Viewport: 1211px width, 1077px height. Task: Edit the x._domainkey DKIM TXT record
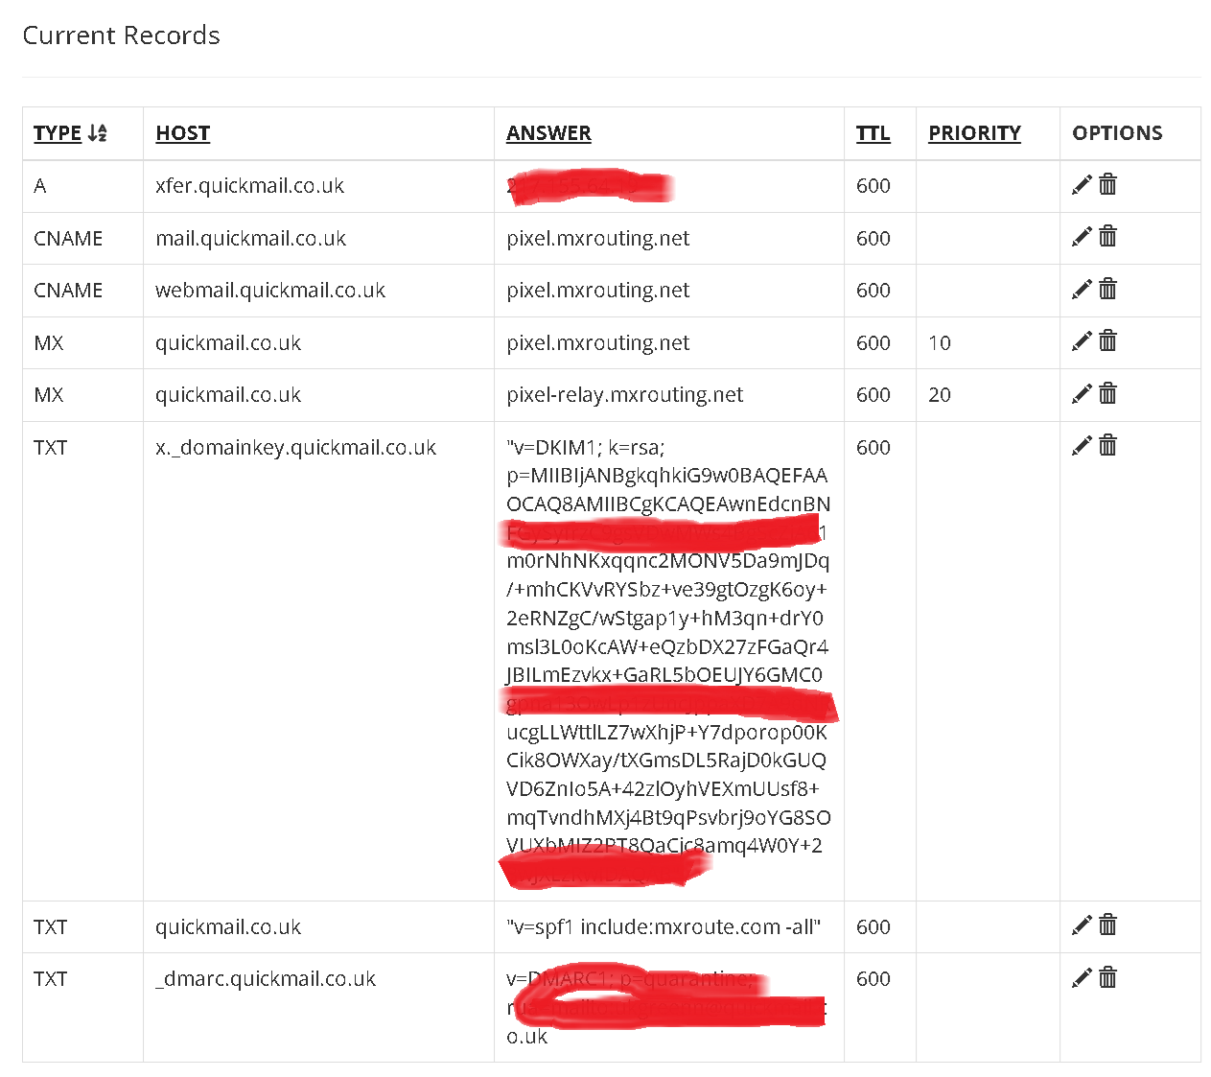(1082, 446)
